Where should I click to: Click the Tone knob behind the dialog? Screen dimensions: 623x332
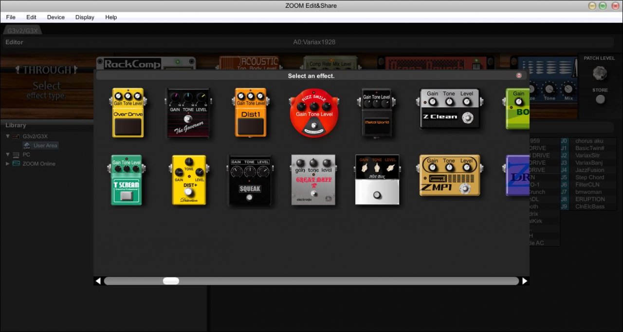[x=549, y=89]
